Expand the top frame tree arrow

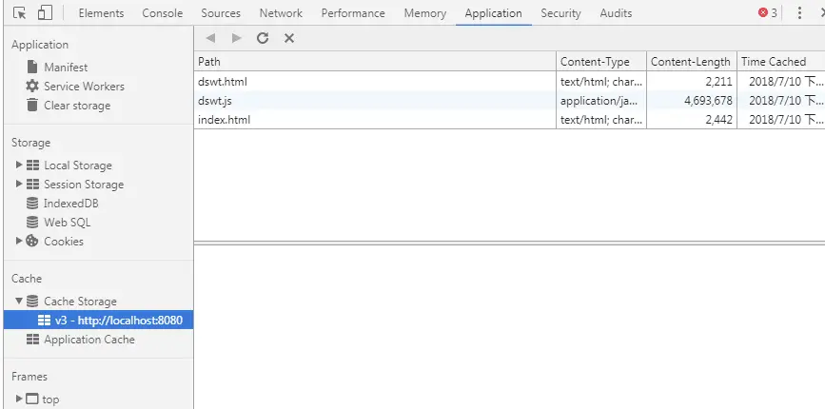[19, 399]
